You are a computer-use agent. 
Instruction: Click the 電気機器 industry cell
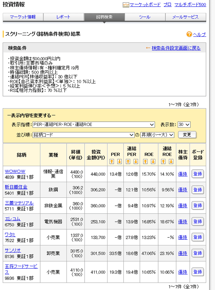pos(53,222)
